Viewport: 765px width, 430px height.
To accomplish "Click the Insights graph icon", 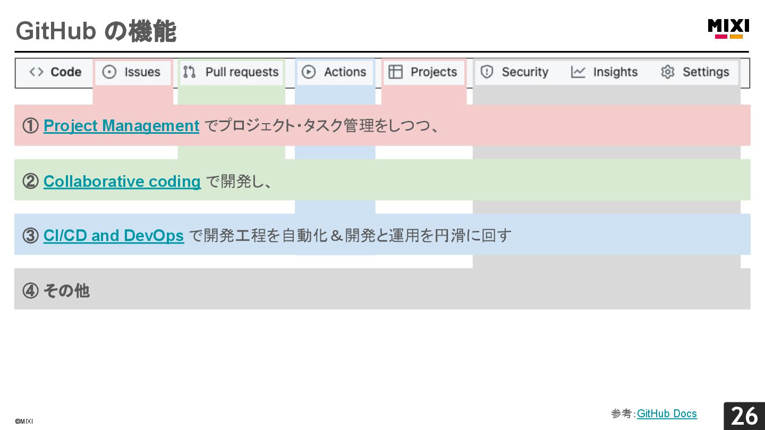I will point(578,72).
